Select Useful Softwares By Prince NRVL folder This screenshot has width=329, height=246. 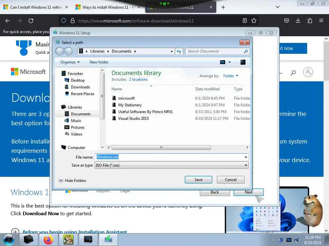[146, 112]
